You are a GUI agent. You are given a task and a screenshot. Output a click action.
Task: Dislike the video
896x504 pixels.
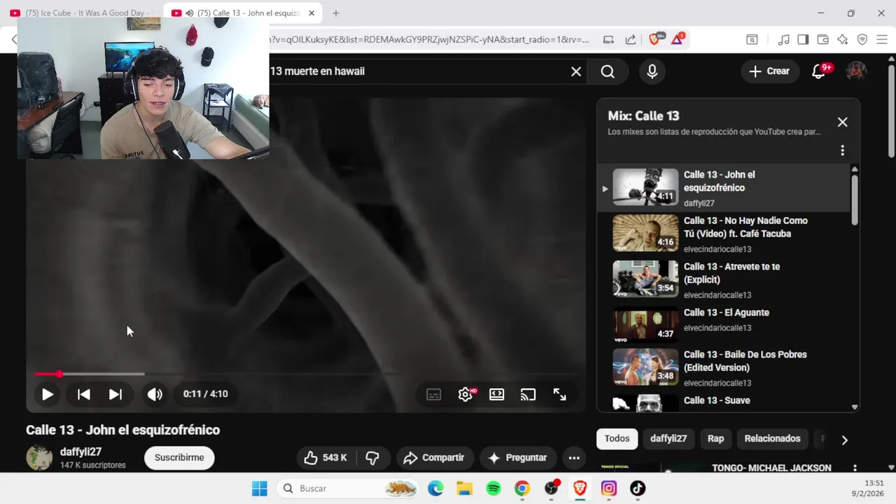click(372, 458)
